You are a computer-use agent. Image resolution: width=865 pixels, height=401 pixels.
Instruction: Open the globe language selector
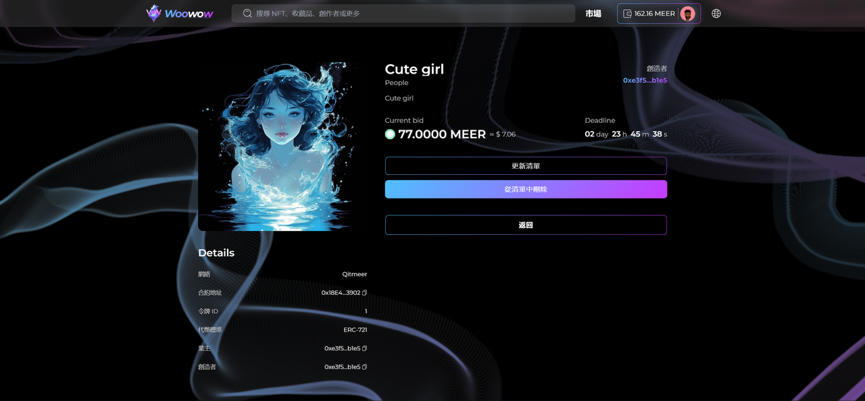tap(716, 14)
